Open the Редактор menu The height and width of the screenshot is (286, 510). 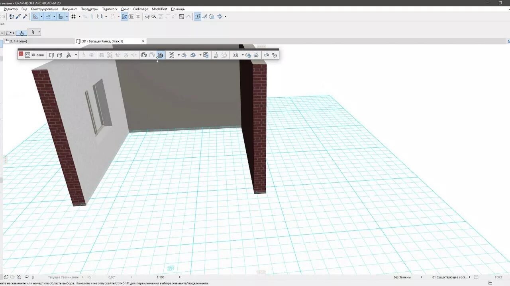(10, 9)
